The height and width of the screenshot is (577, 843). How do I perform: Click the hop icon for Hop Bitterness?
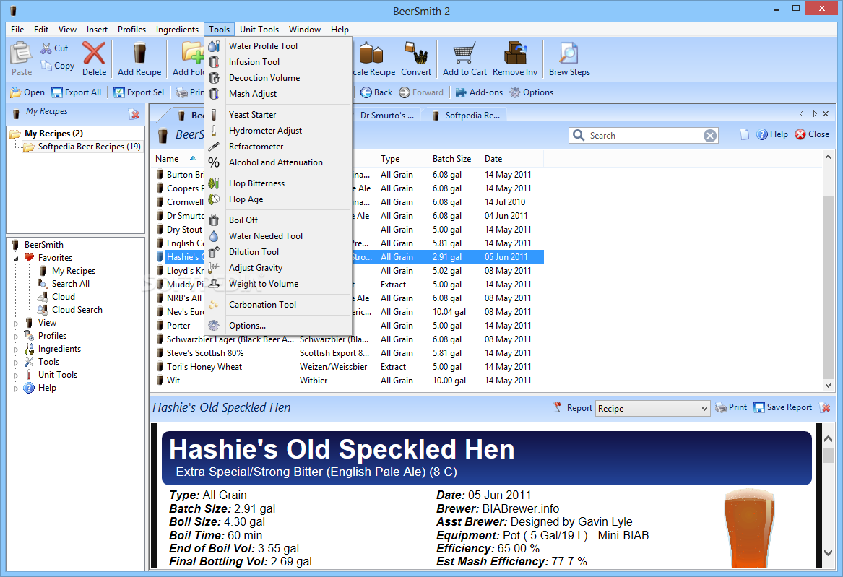(214, 183)
